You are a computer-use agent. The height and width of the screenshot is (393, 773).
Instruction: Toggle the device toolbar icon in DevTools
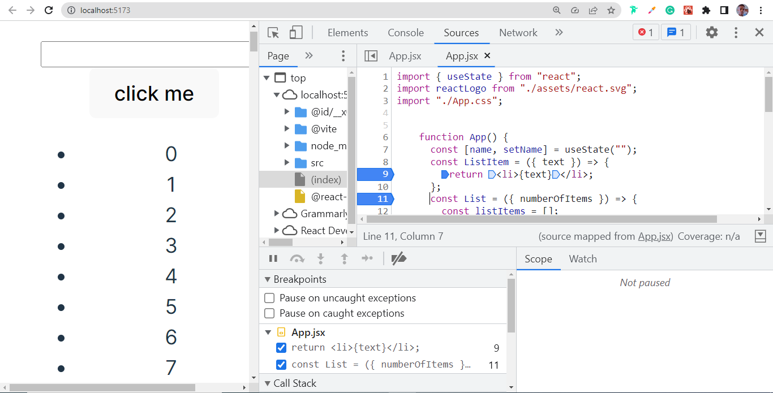[x=296, y=33]
